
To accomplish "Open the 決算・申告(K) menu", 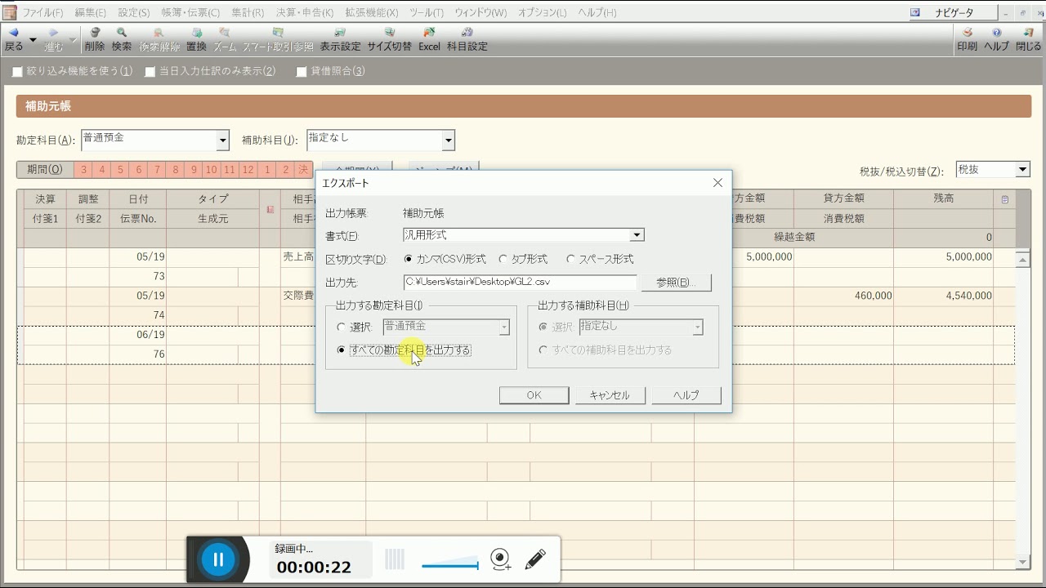I will [304, 13].
